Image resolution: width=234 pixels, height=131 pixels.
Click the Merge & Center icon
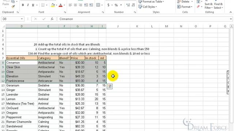pyautogui.click(x=98, y=5)
